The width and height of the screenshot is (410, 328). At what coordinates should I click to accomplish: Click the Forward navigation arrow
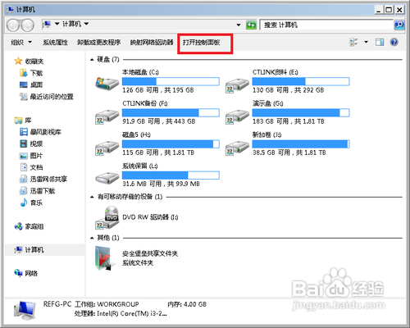coord(27,25)
